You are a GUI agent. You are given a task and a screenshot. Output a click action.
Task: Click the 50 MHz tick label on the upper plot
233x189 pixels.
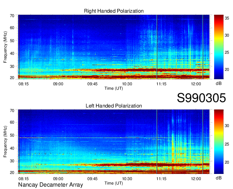point(12,41)
